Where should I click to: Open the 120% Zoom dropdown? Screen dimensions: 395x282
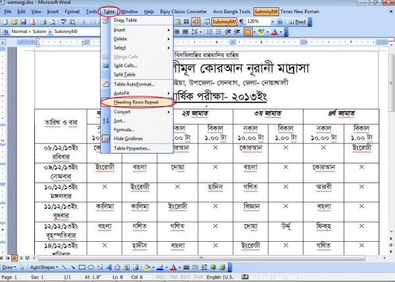273,22
